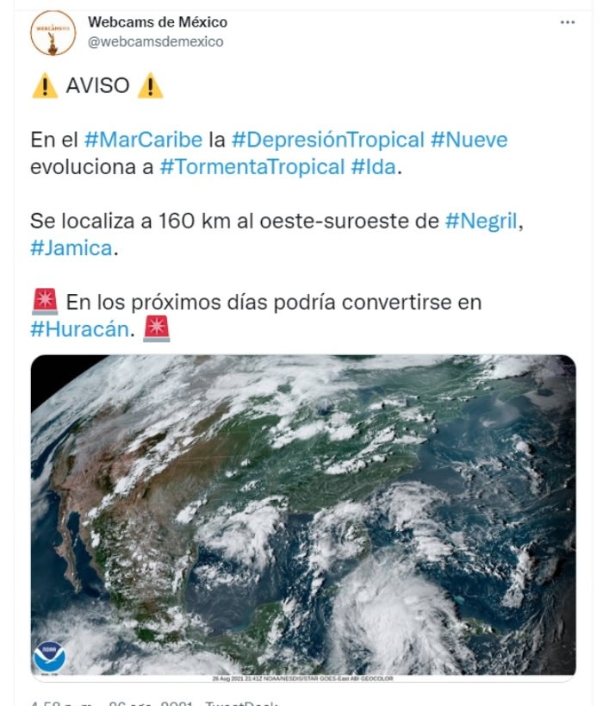603x706 pixels.
Task: Open the #Negril hashtag
Action: coord(482,221)
